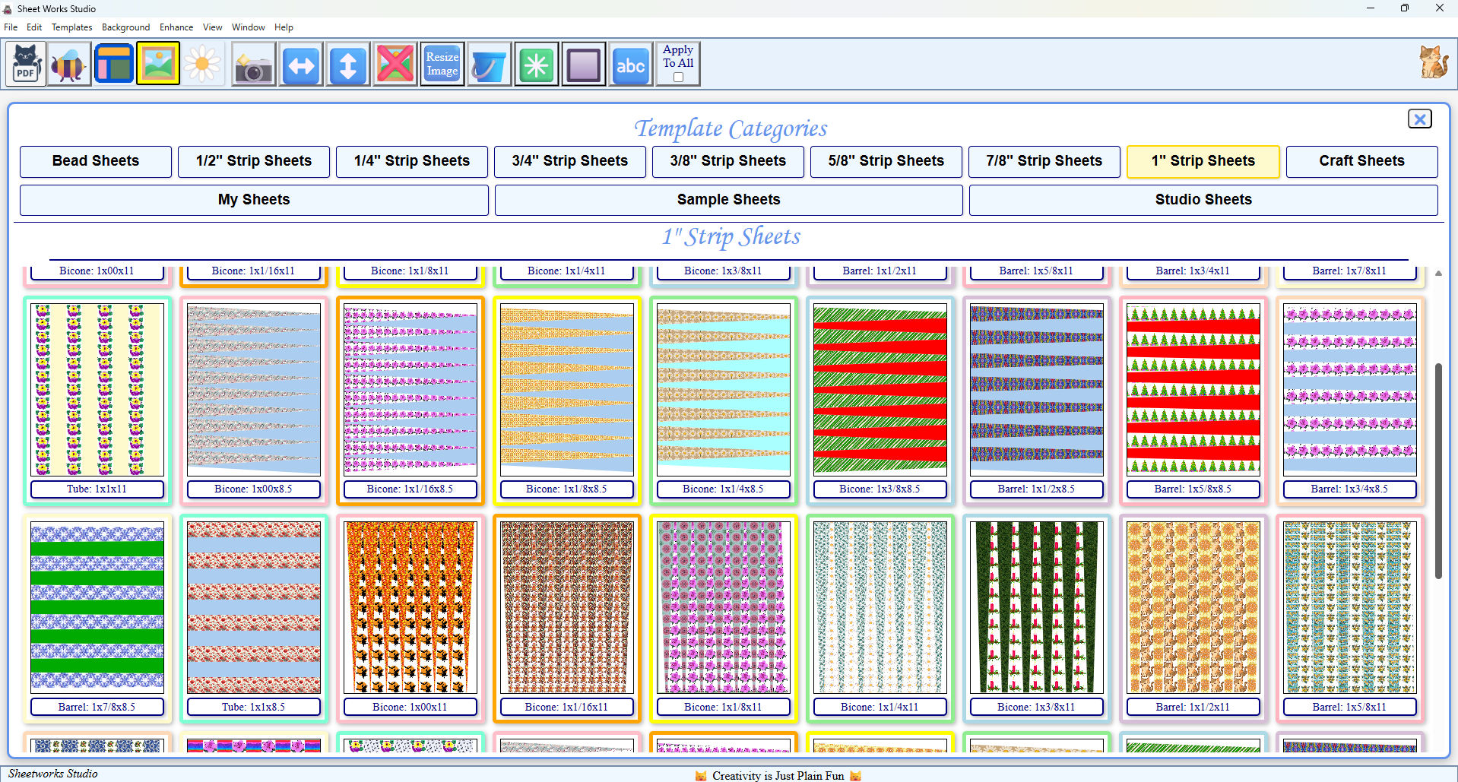Select the PDF export cat icon
Screen dimensions: 1458x782
point(25,63)
